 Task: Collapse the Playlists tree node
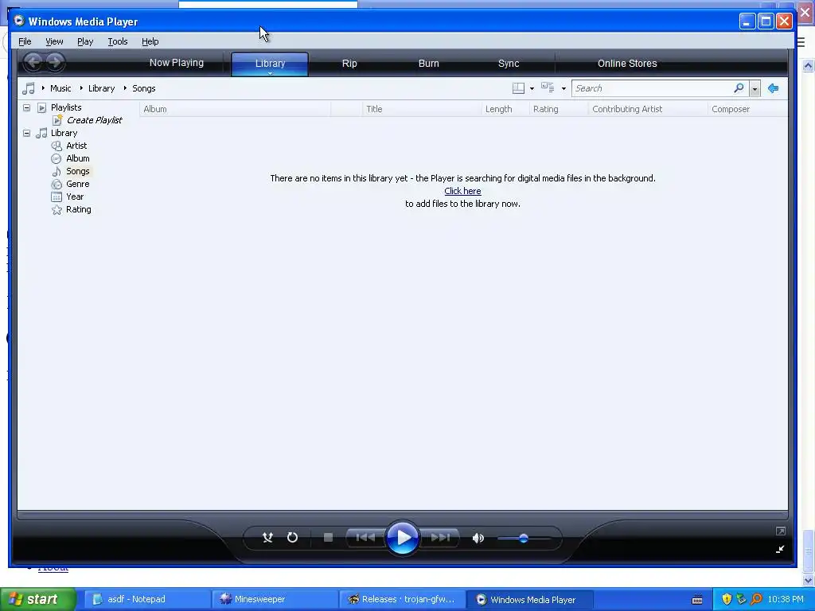(26, 107)
